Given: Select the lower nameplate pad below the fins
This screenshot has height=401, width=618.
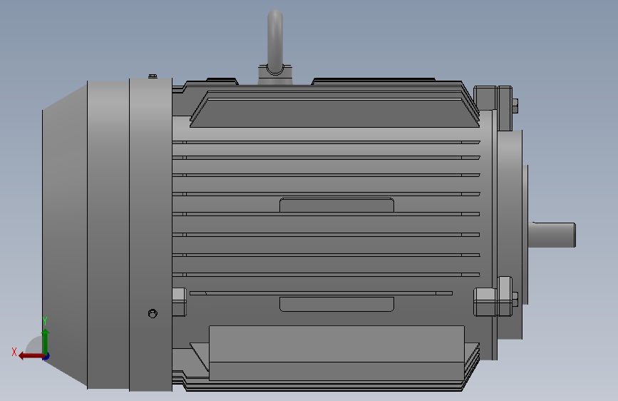Looking at the screenshot, I should (336, 304).
